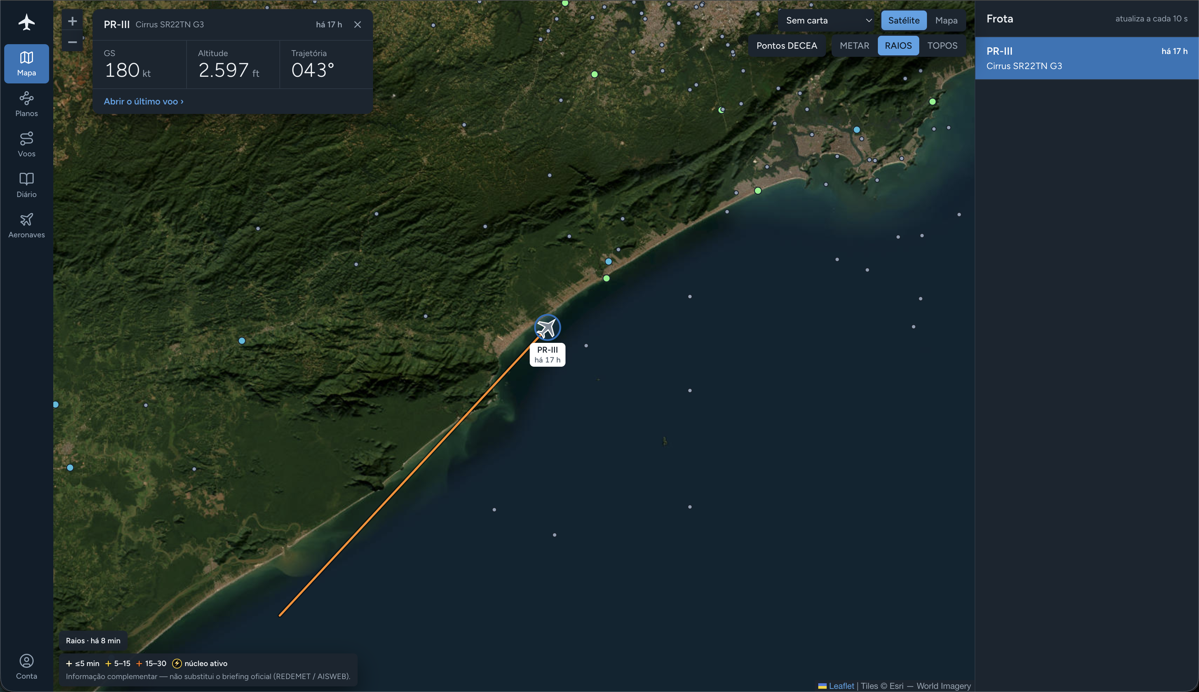This screenshot has width=1199, height=692.
Task: Click the 'núcleo ativo' legend icon
Action: (x=177, y=664)
